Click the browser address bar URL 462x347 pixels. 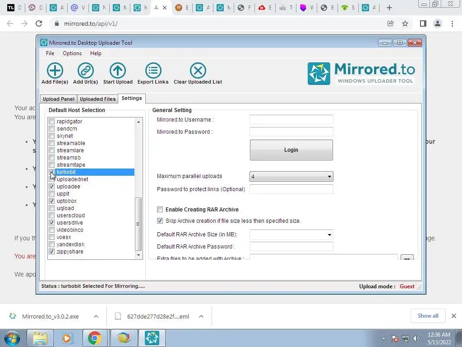[91, 23]
